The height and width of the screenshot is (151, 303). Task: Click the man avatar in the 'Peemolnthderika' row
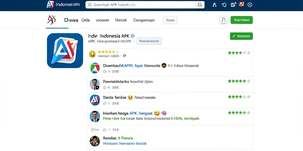[95, 84]
